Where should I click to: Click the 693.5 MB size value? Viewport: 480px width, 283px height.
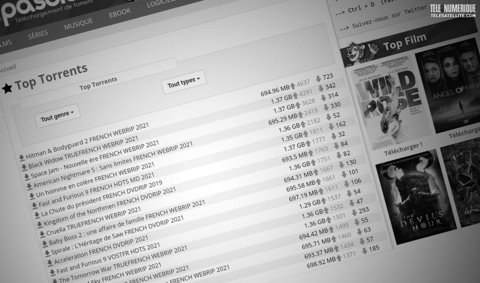(294, 157)
